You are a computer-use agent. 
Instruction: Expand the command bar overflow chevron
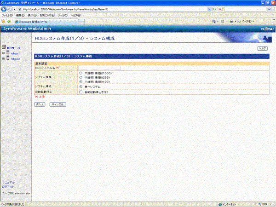coord(274,19)
